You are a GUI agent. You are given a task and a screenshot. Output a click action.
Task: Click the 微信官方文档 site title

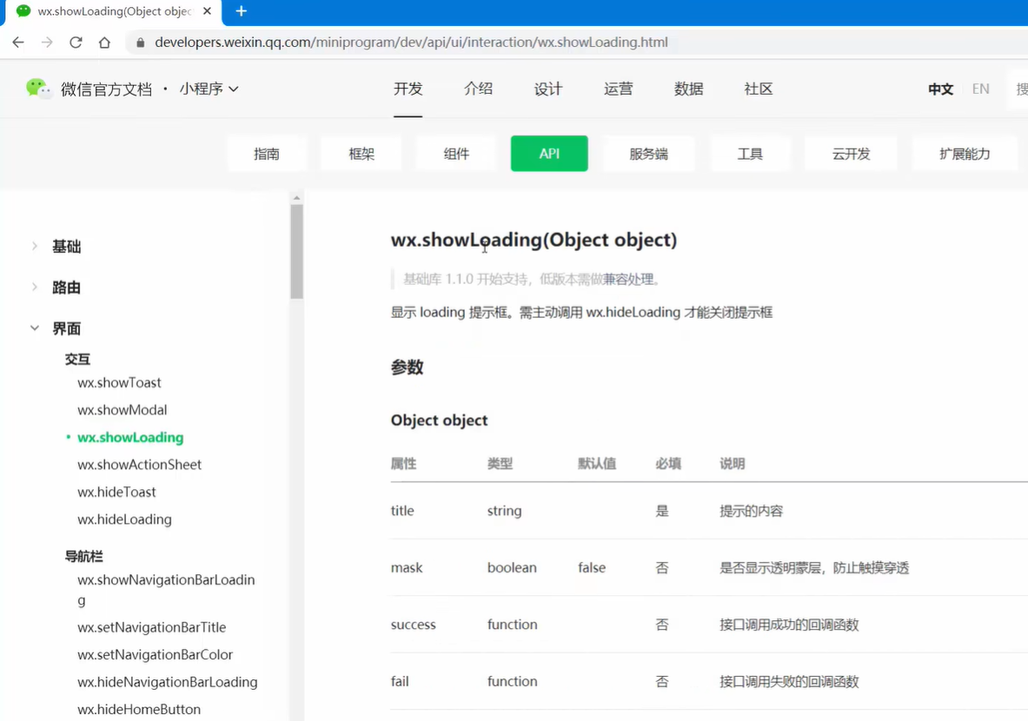106,89
